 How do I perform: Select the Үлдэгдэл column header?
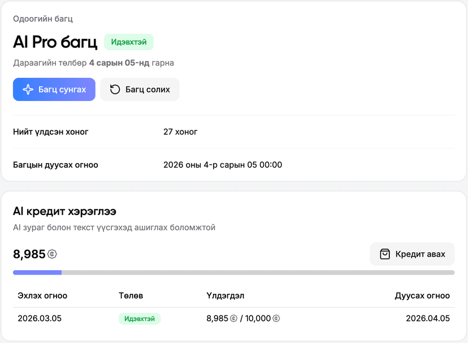click(x=226, y=296)
